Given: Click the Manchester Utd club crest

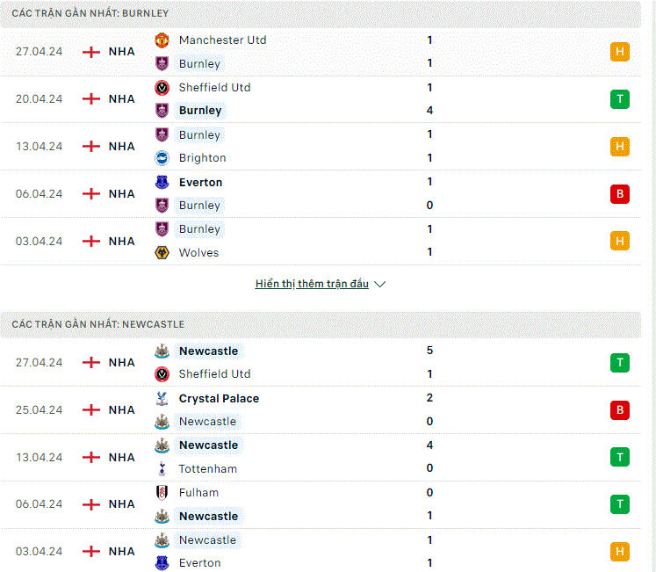Looking at the screenshot, I should click(162, 40).
